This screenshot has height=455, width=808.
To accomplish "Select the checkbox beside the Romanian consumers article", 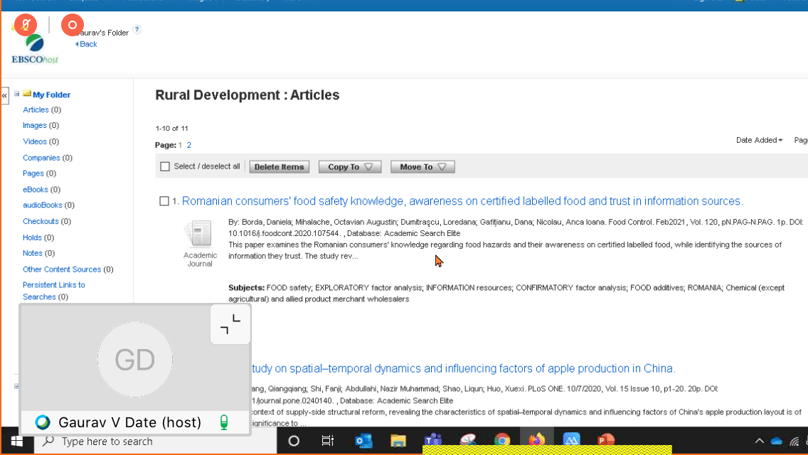I will [165, 201].
